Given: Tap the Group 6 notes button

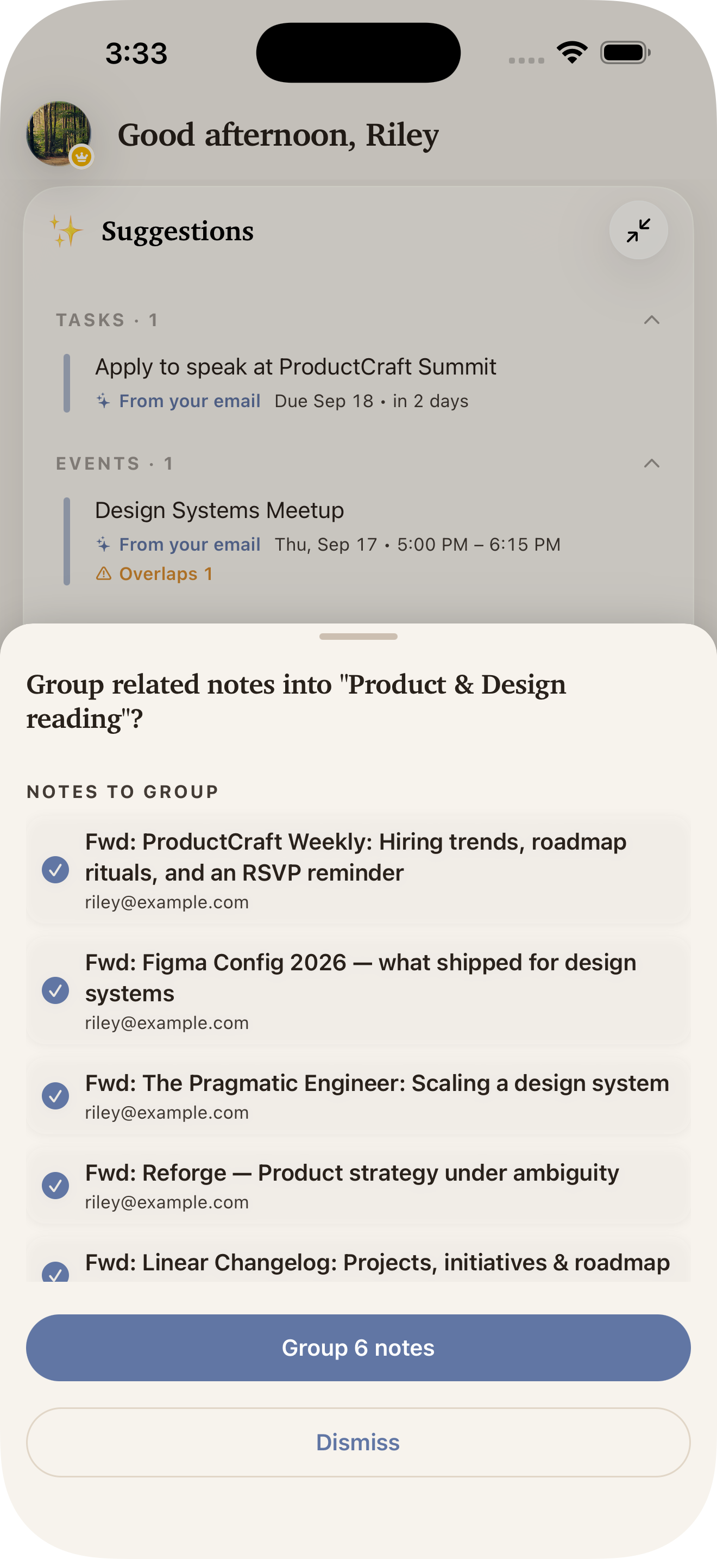Looking at the screenshot, I should point(358,1347).
